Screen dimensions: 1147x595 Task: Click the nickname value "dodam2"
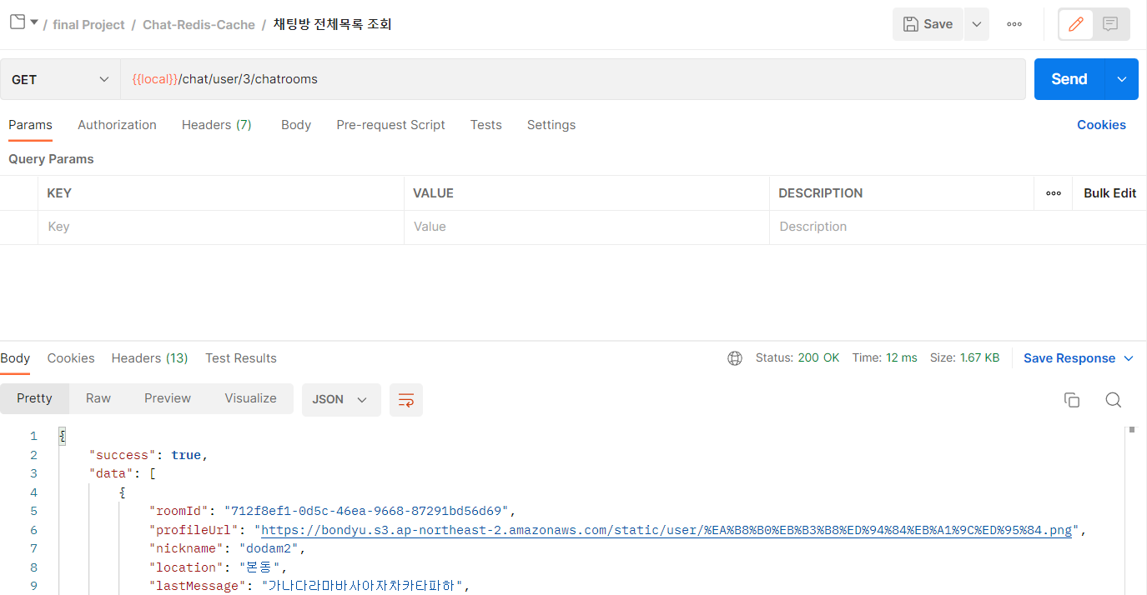coord(270,548)
